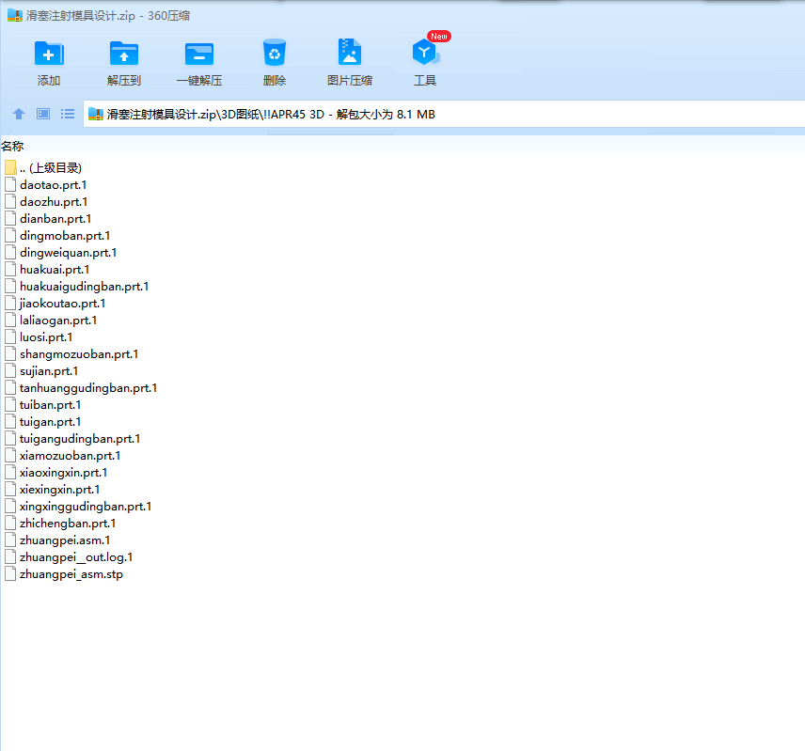Viewport: 805px width, 751px height.
Task: Click the file icon beside zhuangpei.asm.1
Action: coord(10,540)
